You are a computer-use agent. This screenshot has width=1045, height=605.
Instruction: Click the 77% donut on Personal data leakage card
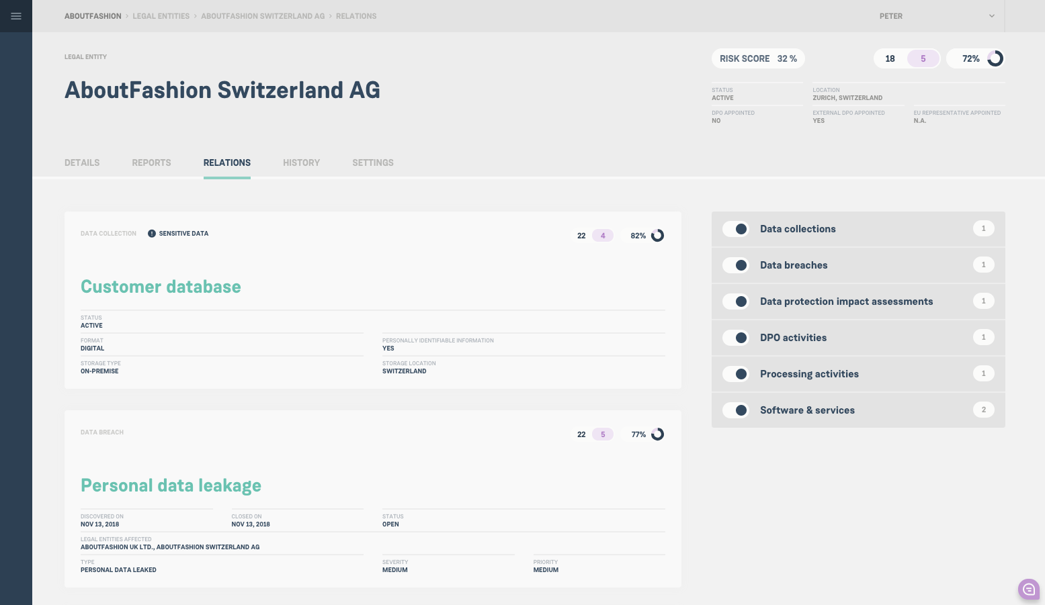657,434
